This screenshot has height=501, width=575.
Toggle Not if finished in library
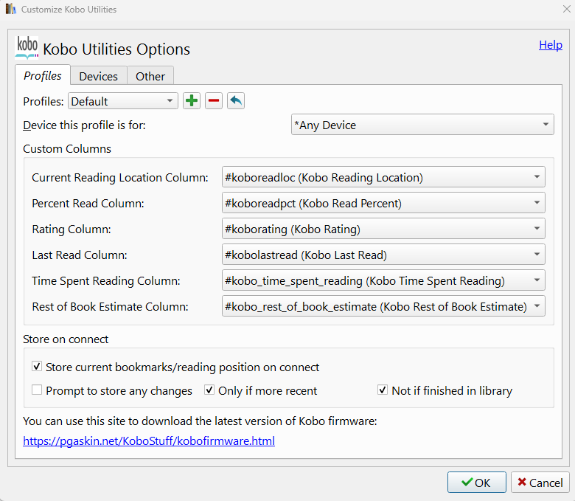coord(383,390)
